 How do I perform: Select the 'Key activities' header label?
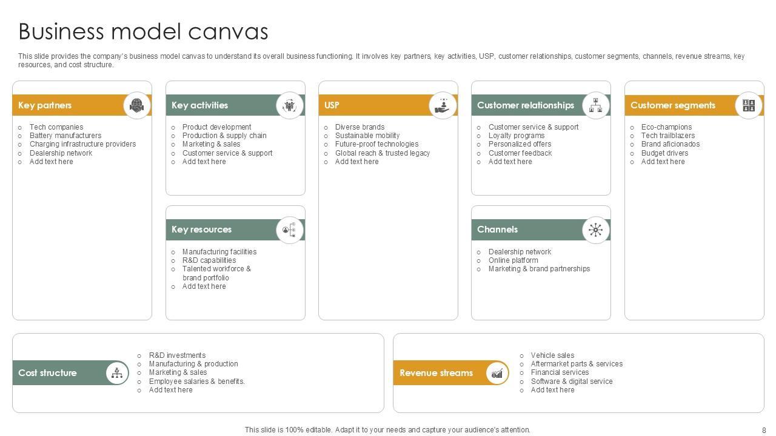tap(199, 105)
